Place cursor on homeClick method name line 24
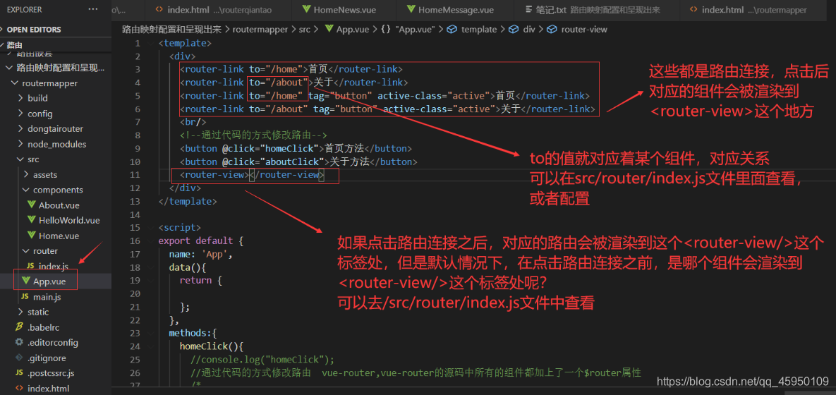 [x=205, y=346]
